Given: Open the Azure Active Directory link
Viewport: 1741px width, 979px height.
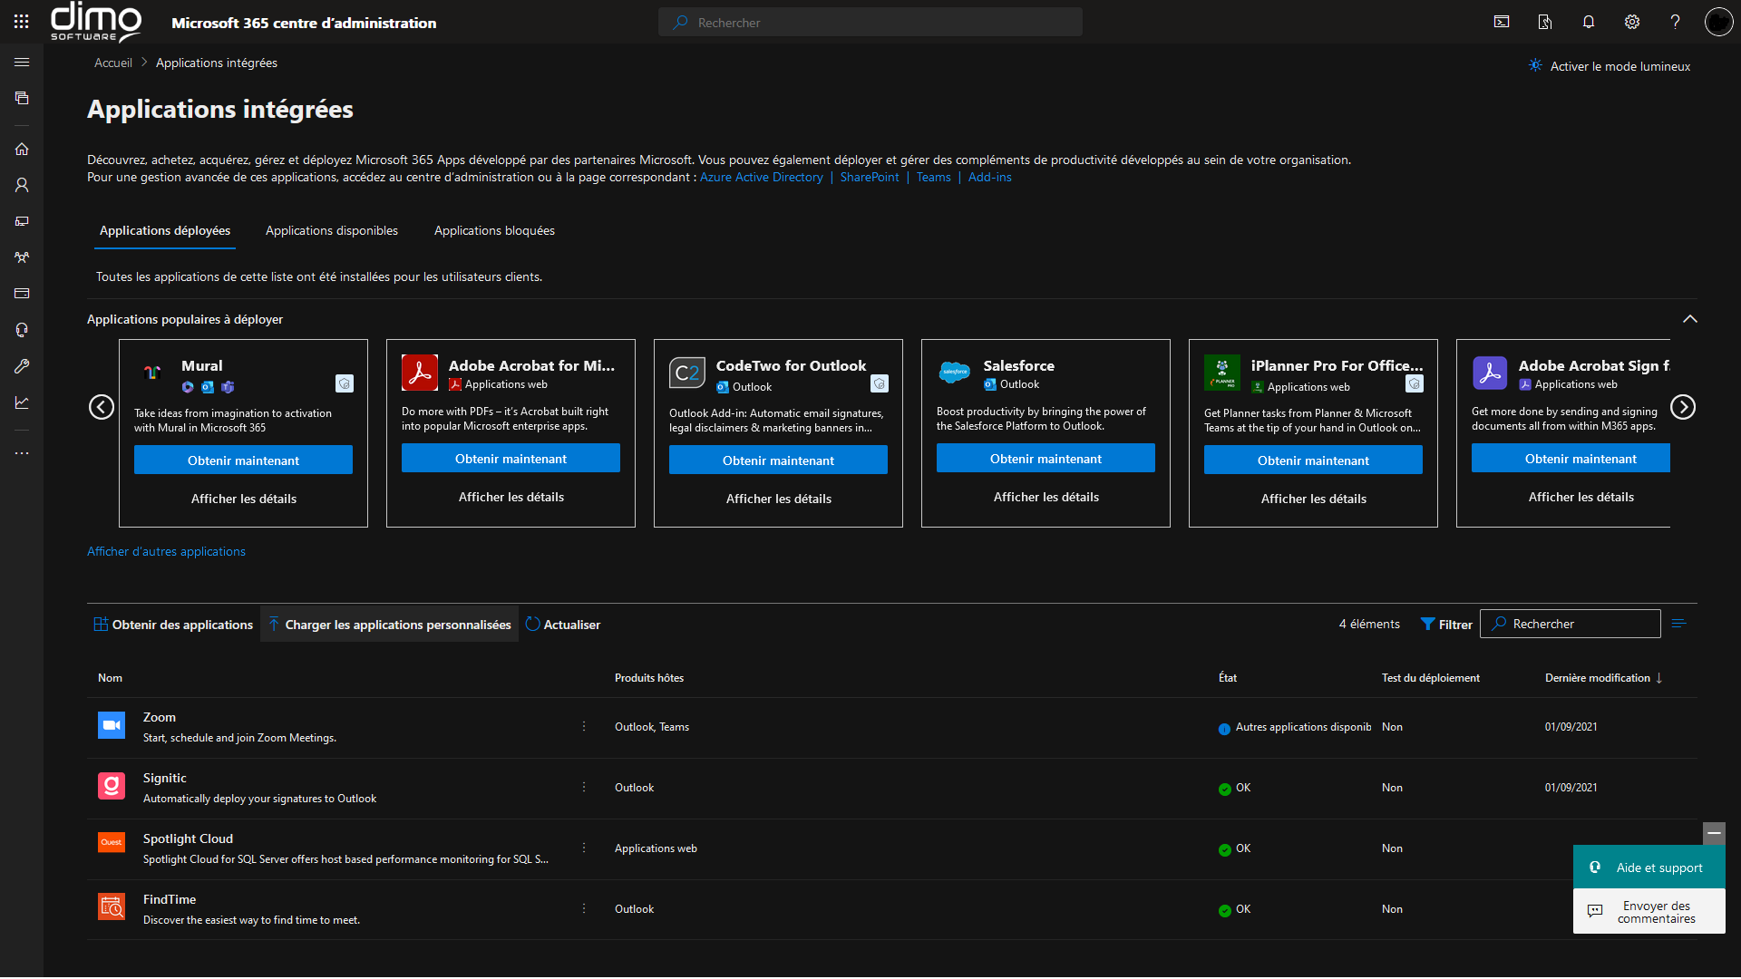Looking at the screenshot, I should [761, 178].
